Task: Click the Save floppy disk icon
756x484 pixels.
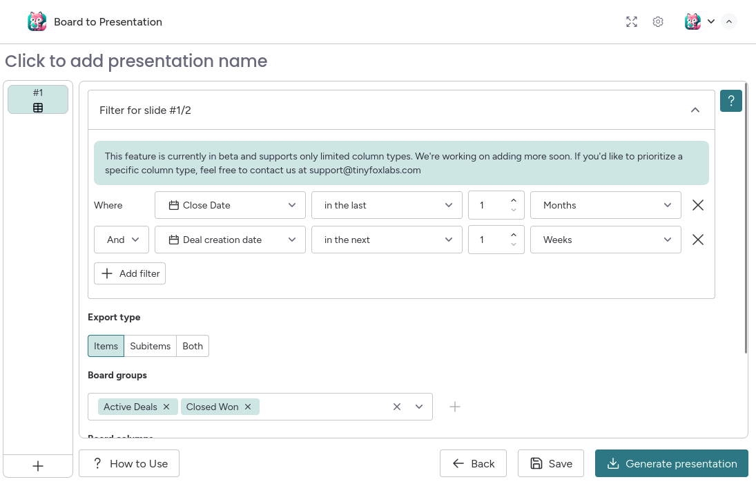Action: [535, 463]
